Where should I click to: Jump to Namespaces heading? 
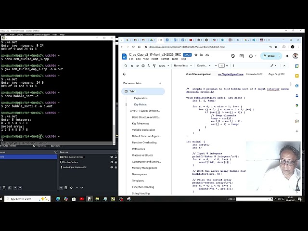point(140,174)
